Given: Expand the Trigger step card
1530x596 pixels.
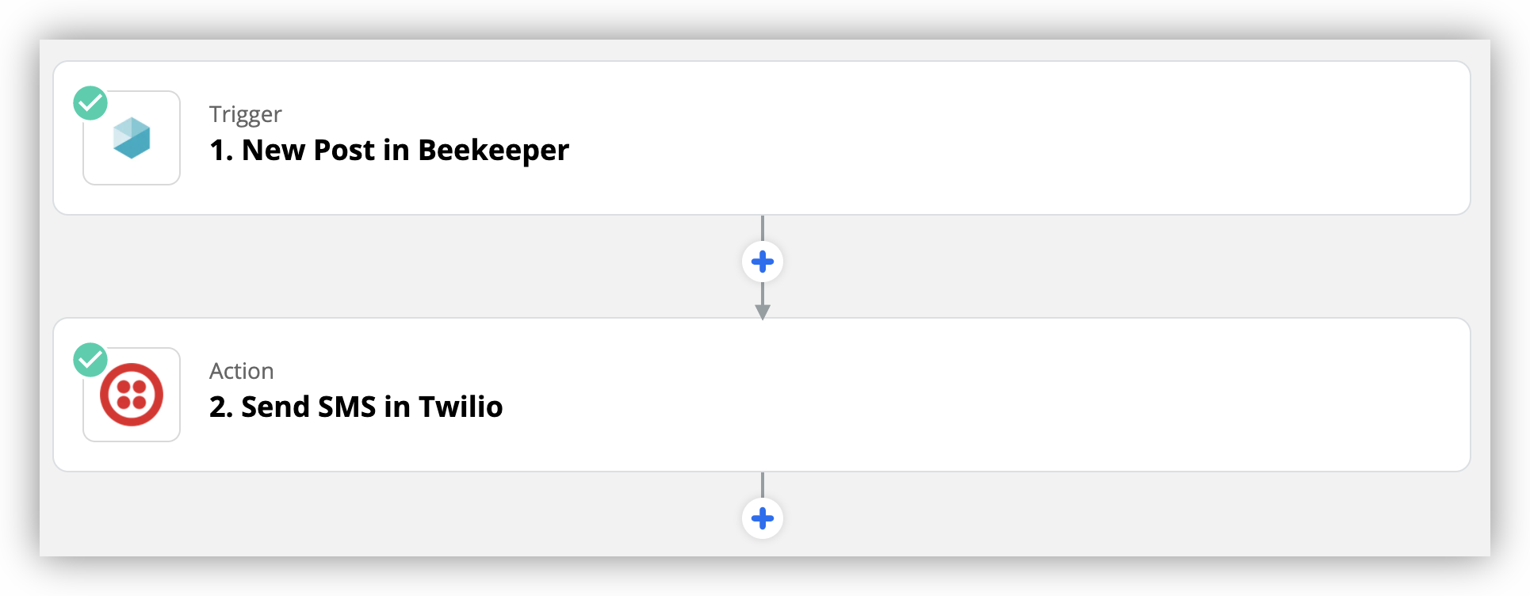Looking at the screenshot, I should 762,138.
